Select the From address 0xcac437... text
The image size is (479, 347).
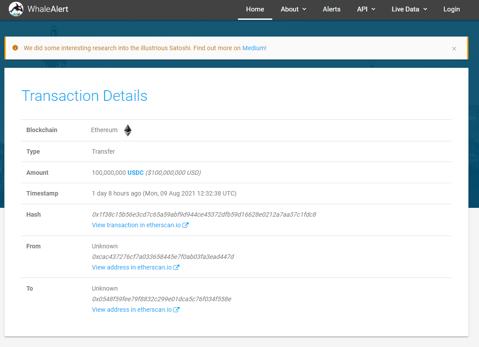[x=163, y=257]
